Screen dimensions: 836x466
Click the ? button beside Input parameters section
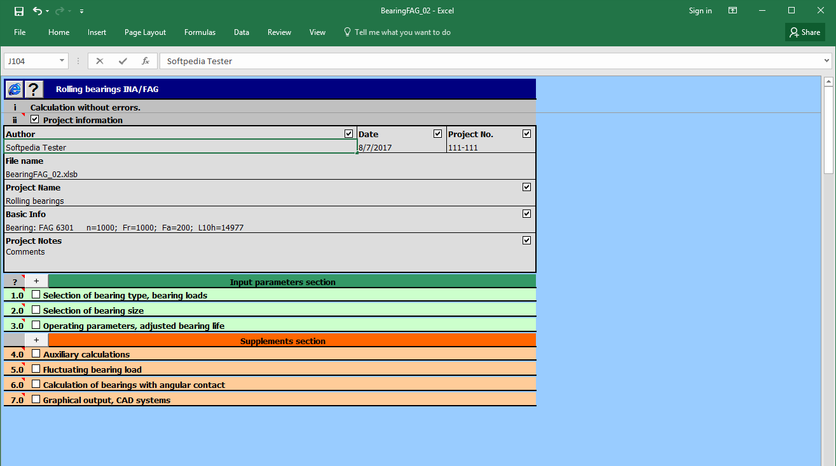15,282
